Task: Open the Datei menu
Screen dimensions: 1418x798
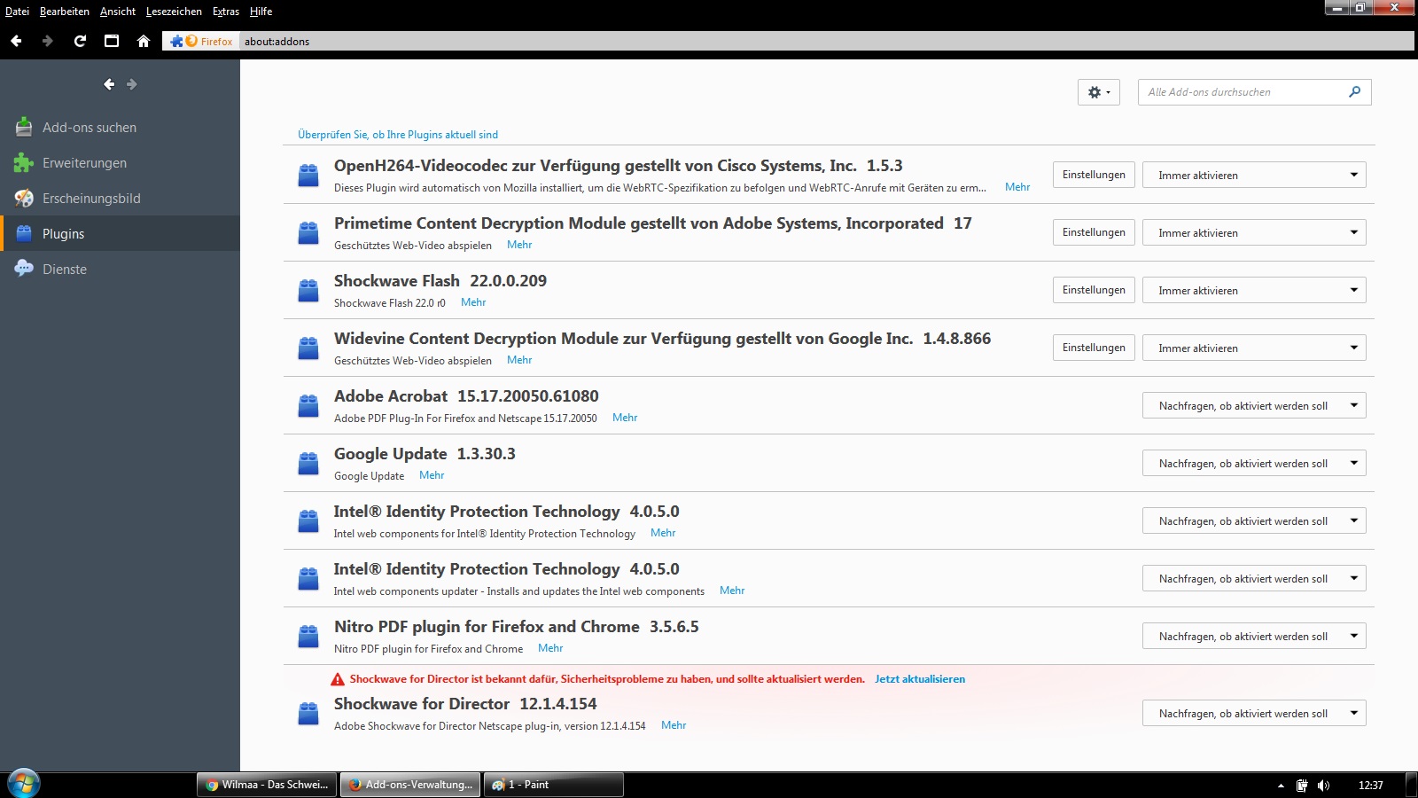Action: [x=17, y=12]
